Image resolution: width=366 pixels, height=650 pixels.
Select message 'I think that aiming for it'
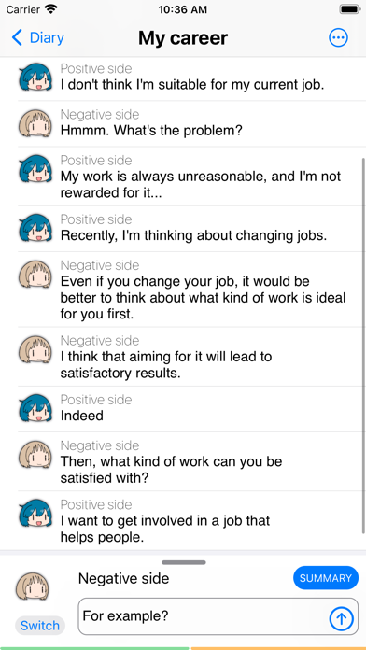[x=191, y=357]
